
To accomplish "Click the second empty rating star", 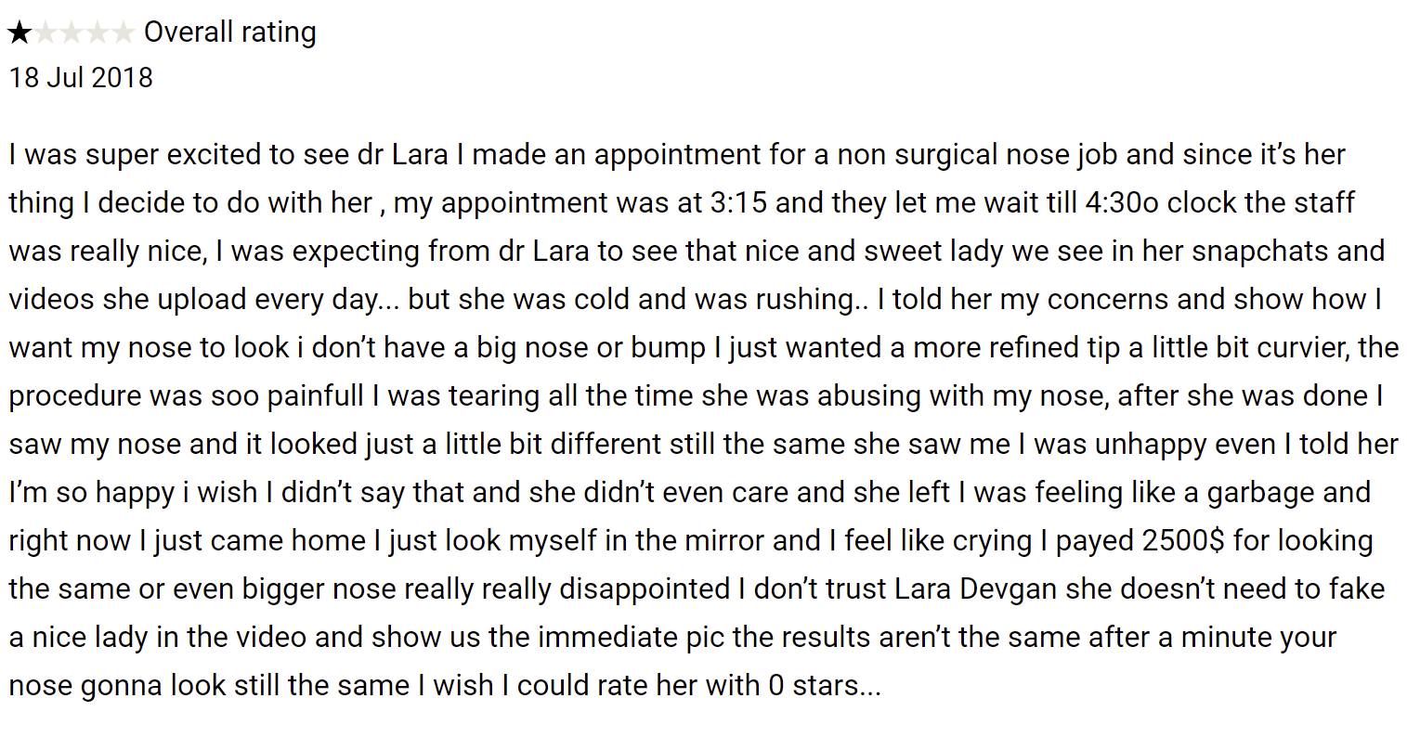I will [45, 33].
